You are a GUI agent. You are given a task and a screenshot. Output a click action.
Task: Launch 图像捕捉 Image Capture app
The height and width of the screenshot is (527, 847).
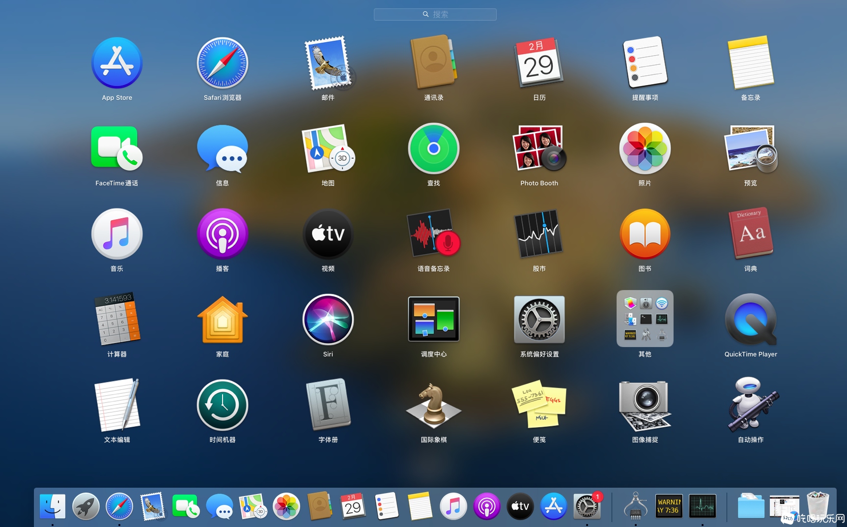click(x=645, y=406)
